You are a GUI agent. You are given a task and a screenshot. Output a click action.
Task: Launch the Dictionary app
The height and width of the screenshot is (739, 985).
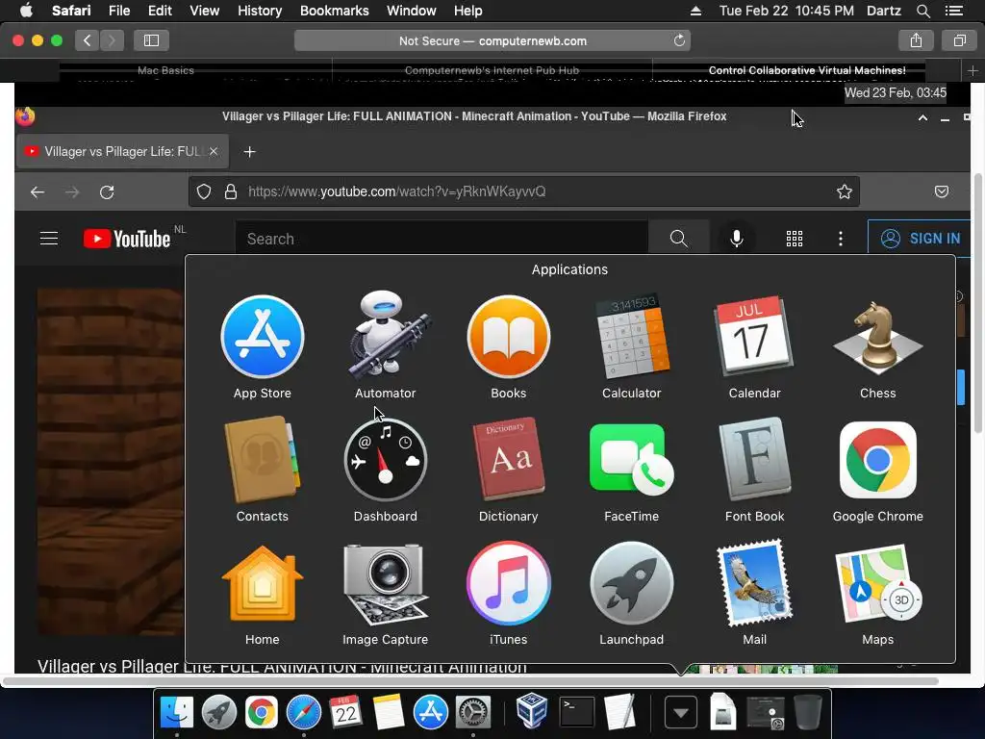pyautogui.click(x=508, y=460)
